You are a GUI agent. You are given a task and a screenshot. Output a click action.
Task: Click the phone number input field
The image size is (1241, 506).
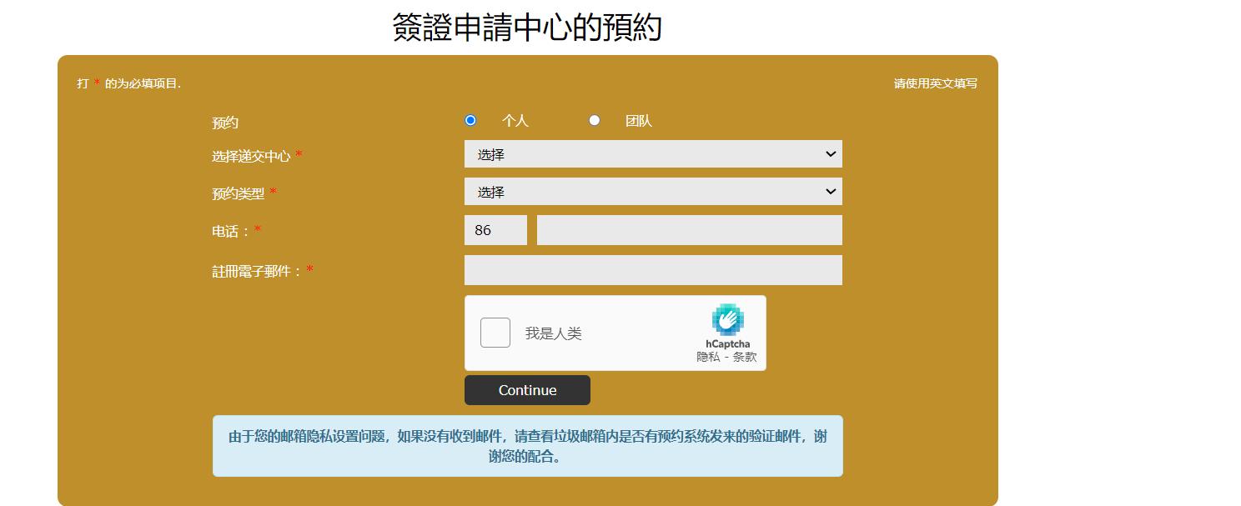tap(689, 229)
